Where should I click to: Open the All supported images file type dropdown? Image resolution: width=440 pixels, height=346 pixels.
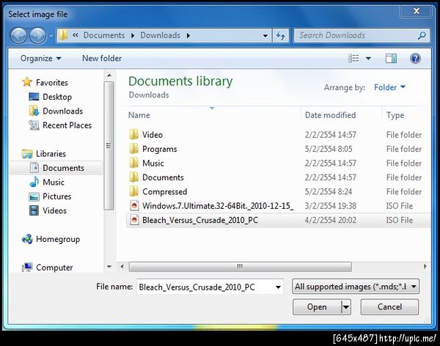(356, 287)
